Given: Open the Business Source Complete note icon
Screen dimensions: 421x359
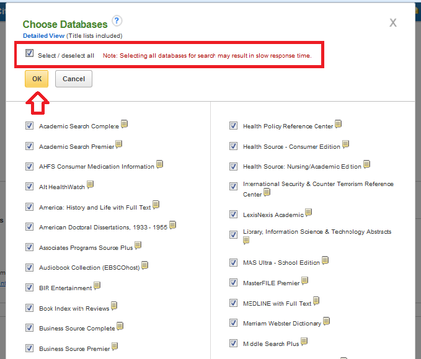Looking at the screenshot, I should coord(120,326).
